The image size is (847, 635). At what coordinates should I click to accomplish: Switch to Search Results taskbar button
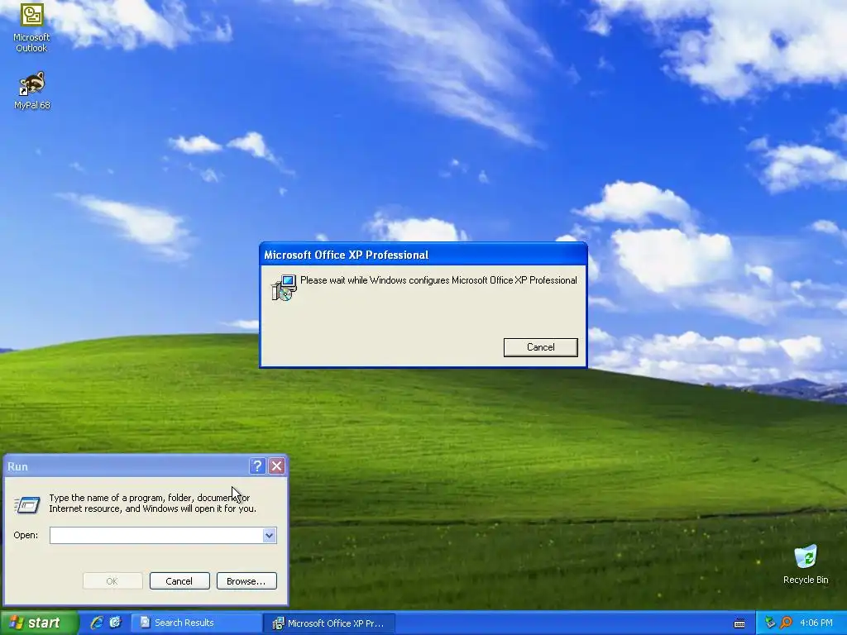tap(195, 623)
